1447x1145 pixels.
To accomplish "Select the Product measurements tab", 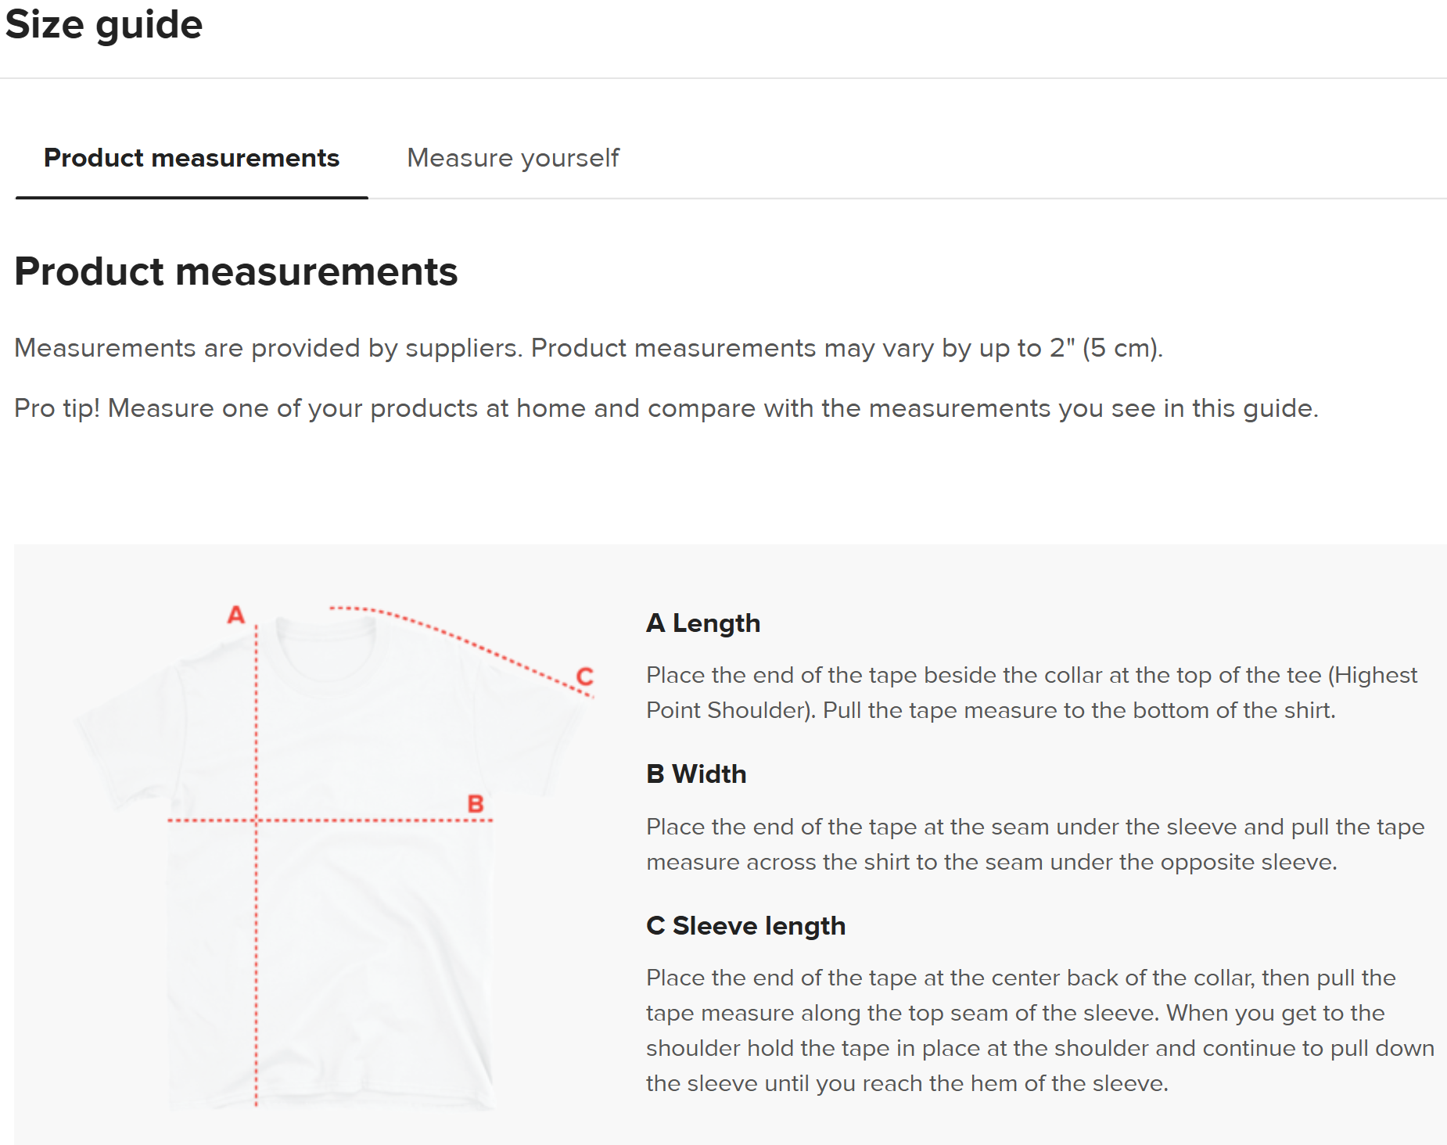I will (x=192, y=158).
